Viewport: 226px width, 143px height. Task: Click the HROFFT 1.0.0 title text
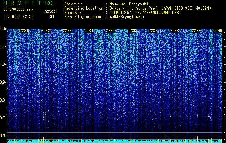point(28,3)
